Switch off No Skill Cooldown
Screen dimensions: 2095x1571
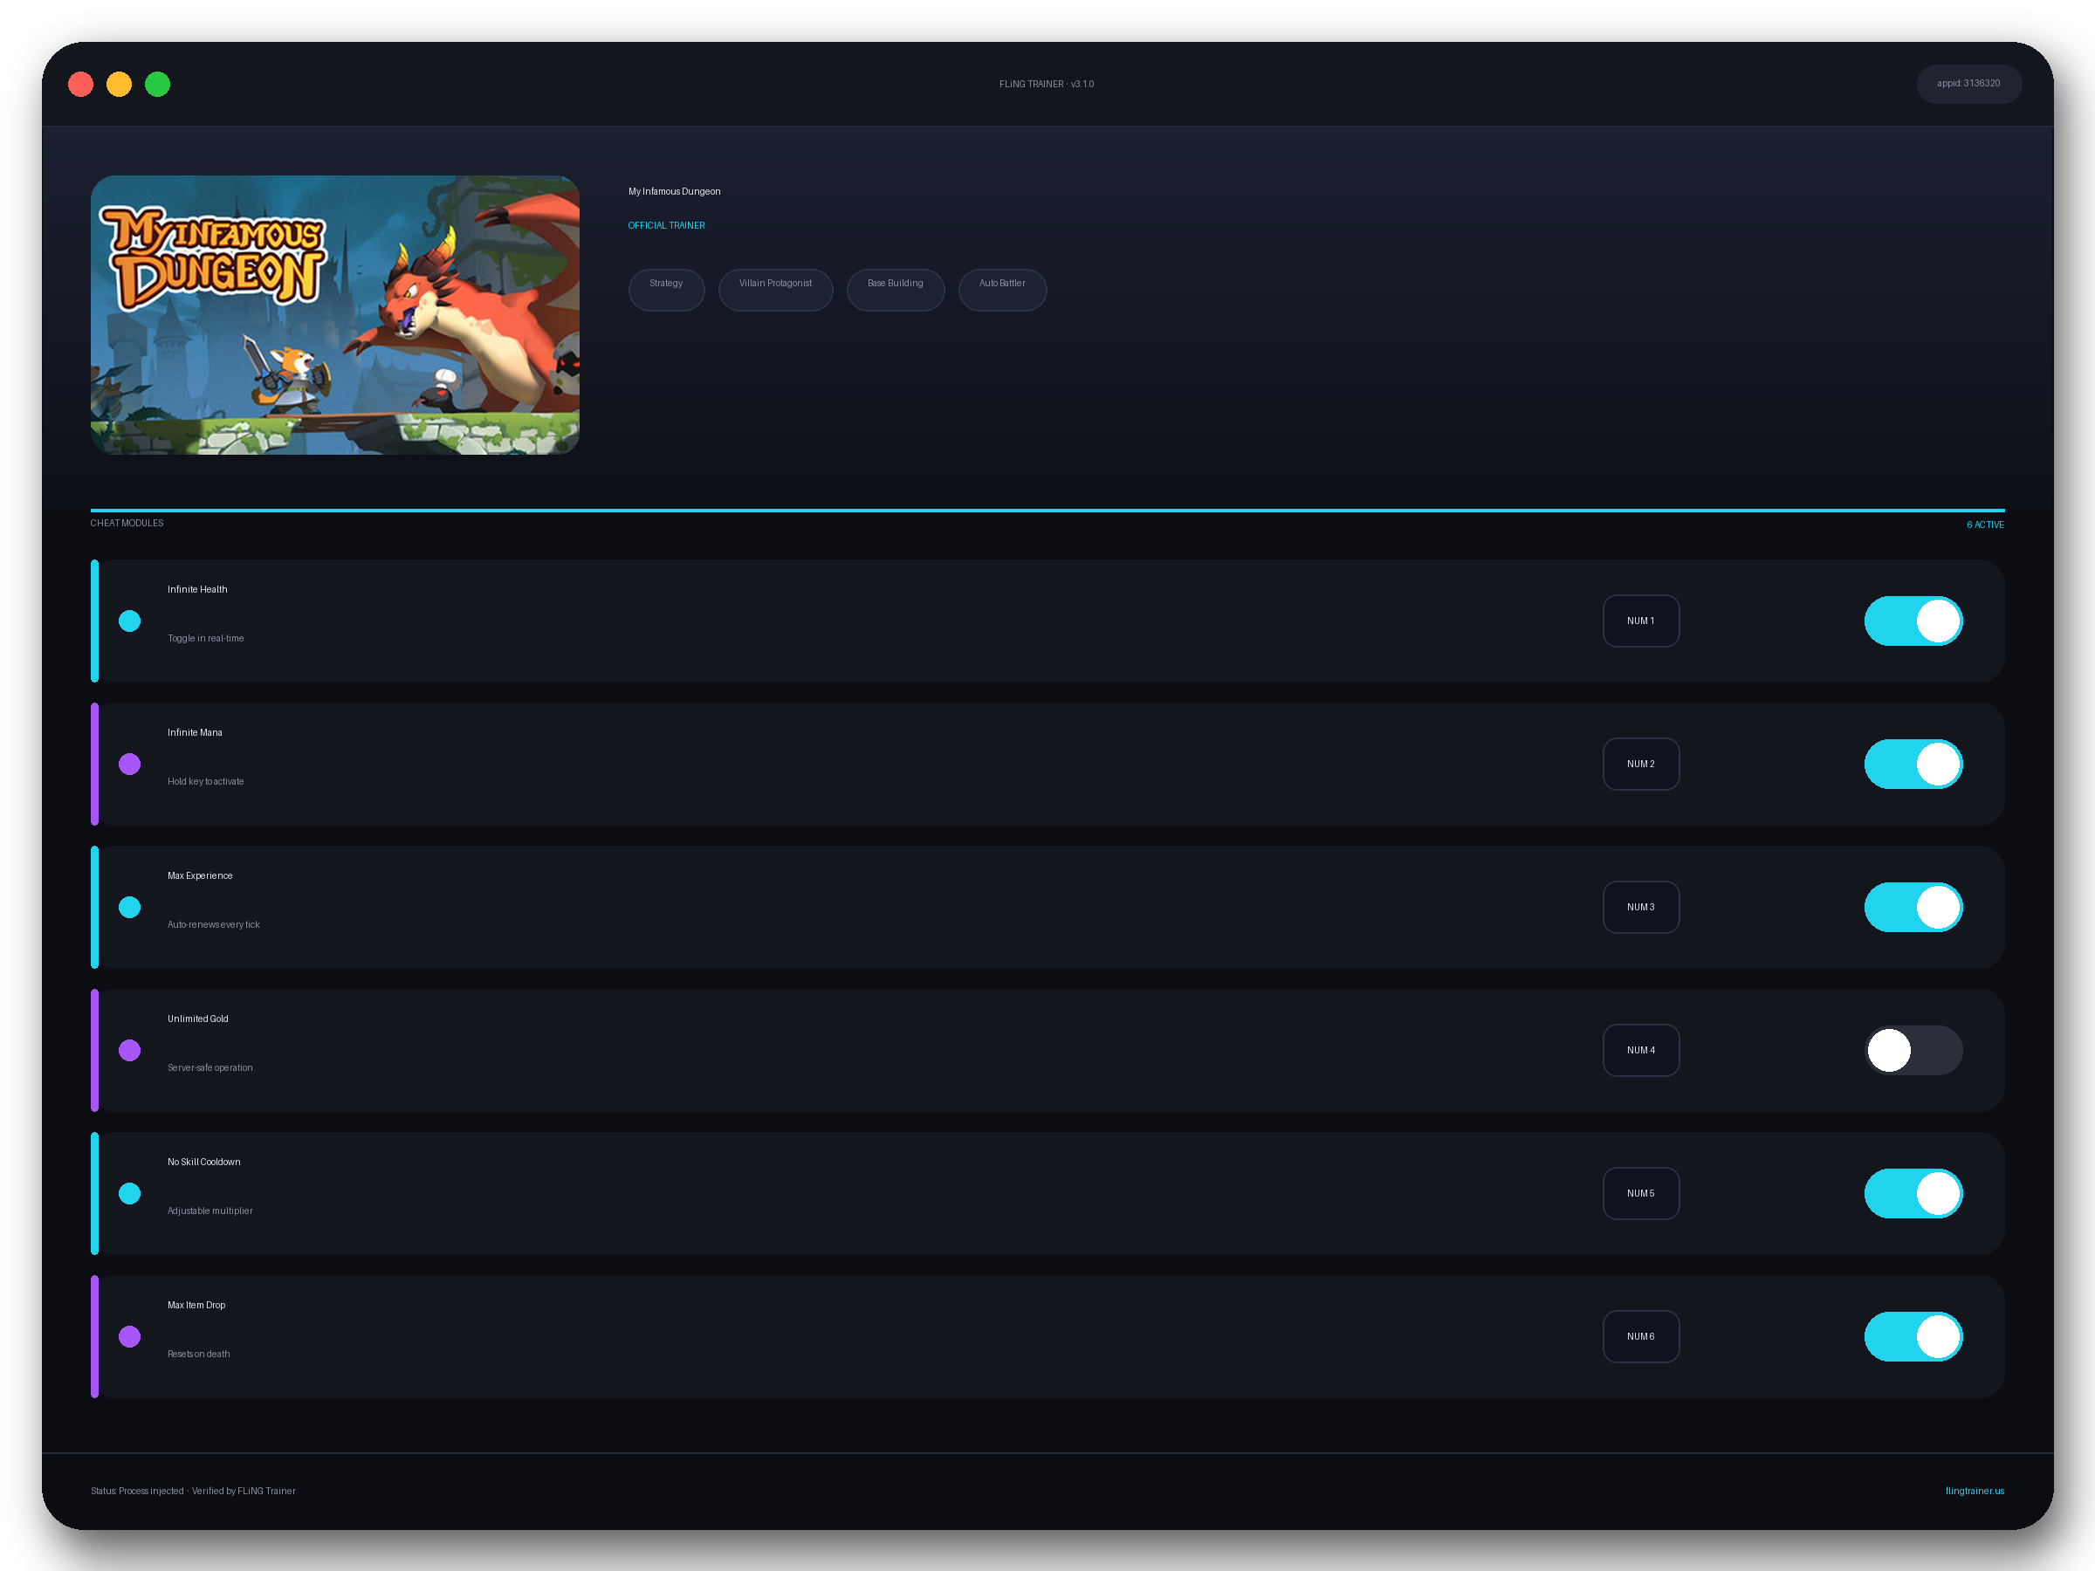[x=1913, y=1193]
